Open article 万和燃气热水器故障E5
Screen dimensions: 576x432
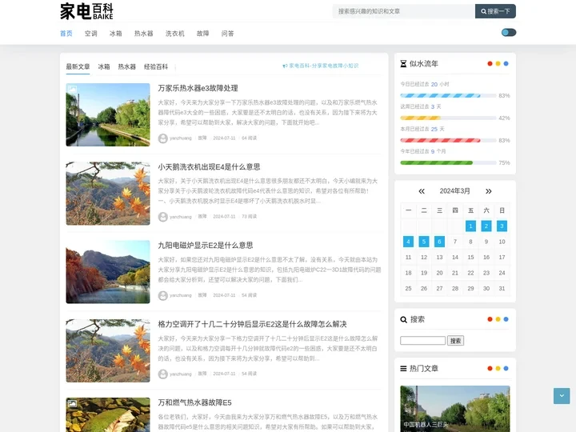pos(194,402)
